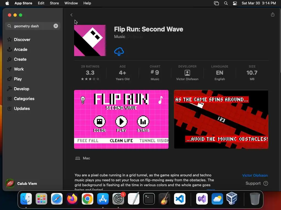Open the Window menu

71,3
